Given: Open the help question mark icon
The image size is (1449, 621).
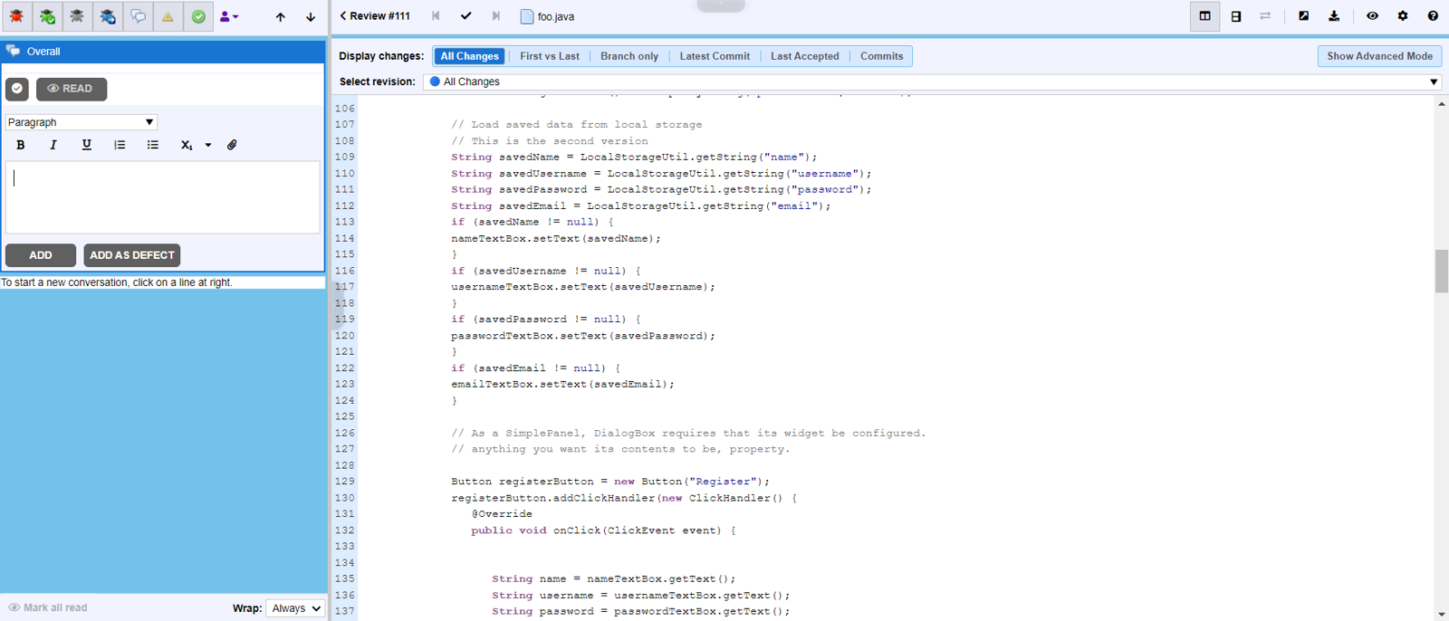Looking at the screenshot, I should [x=1433, y=16].
